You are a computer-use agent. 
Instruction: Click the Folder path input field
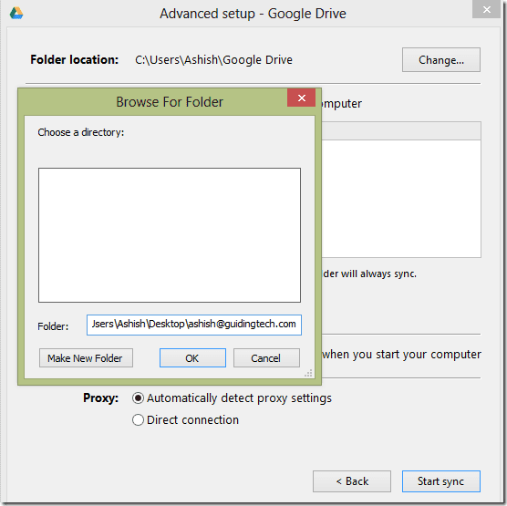(194, 325)
